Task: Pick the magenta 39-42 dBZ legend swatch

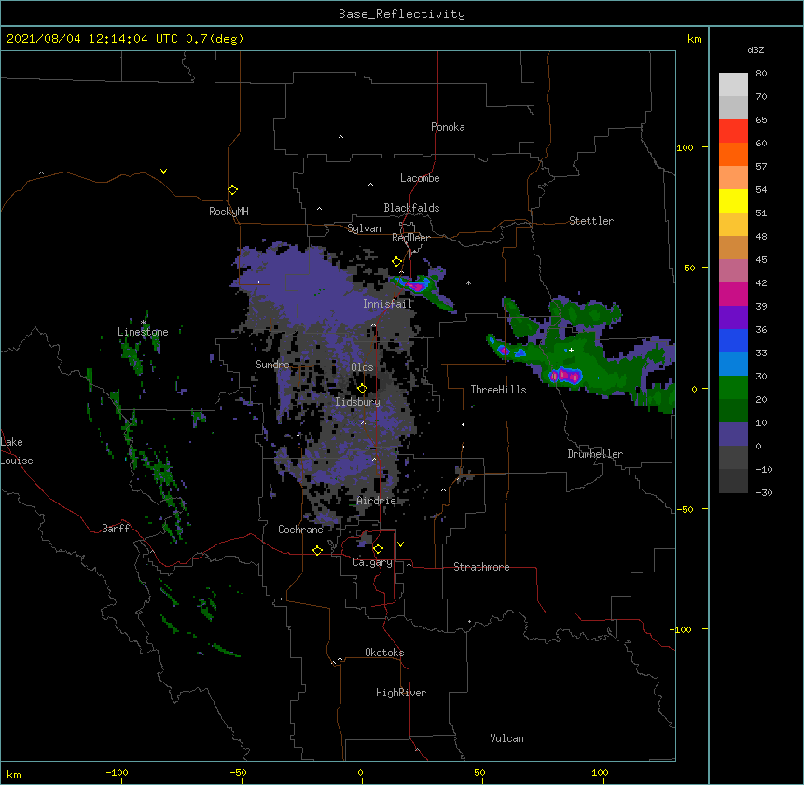Action: pyautogui.click(x=733, y=294)
